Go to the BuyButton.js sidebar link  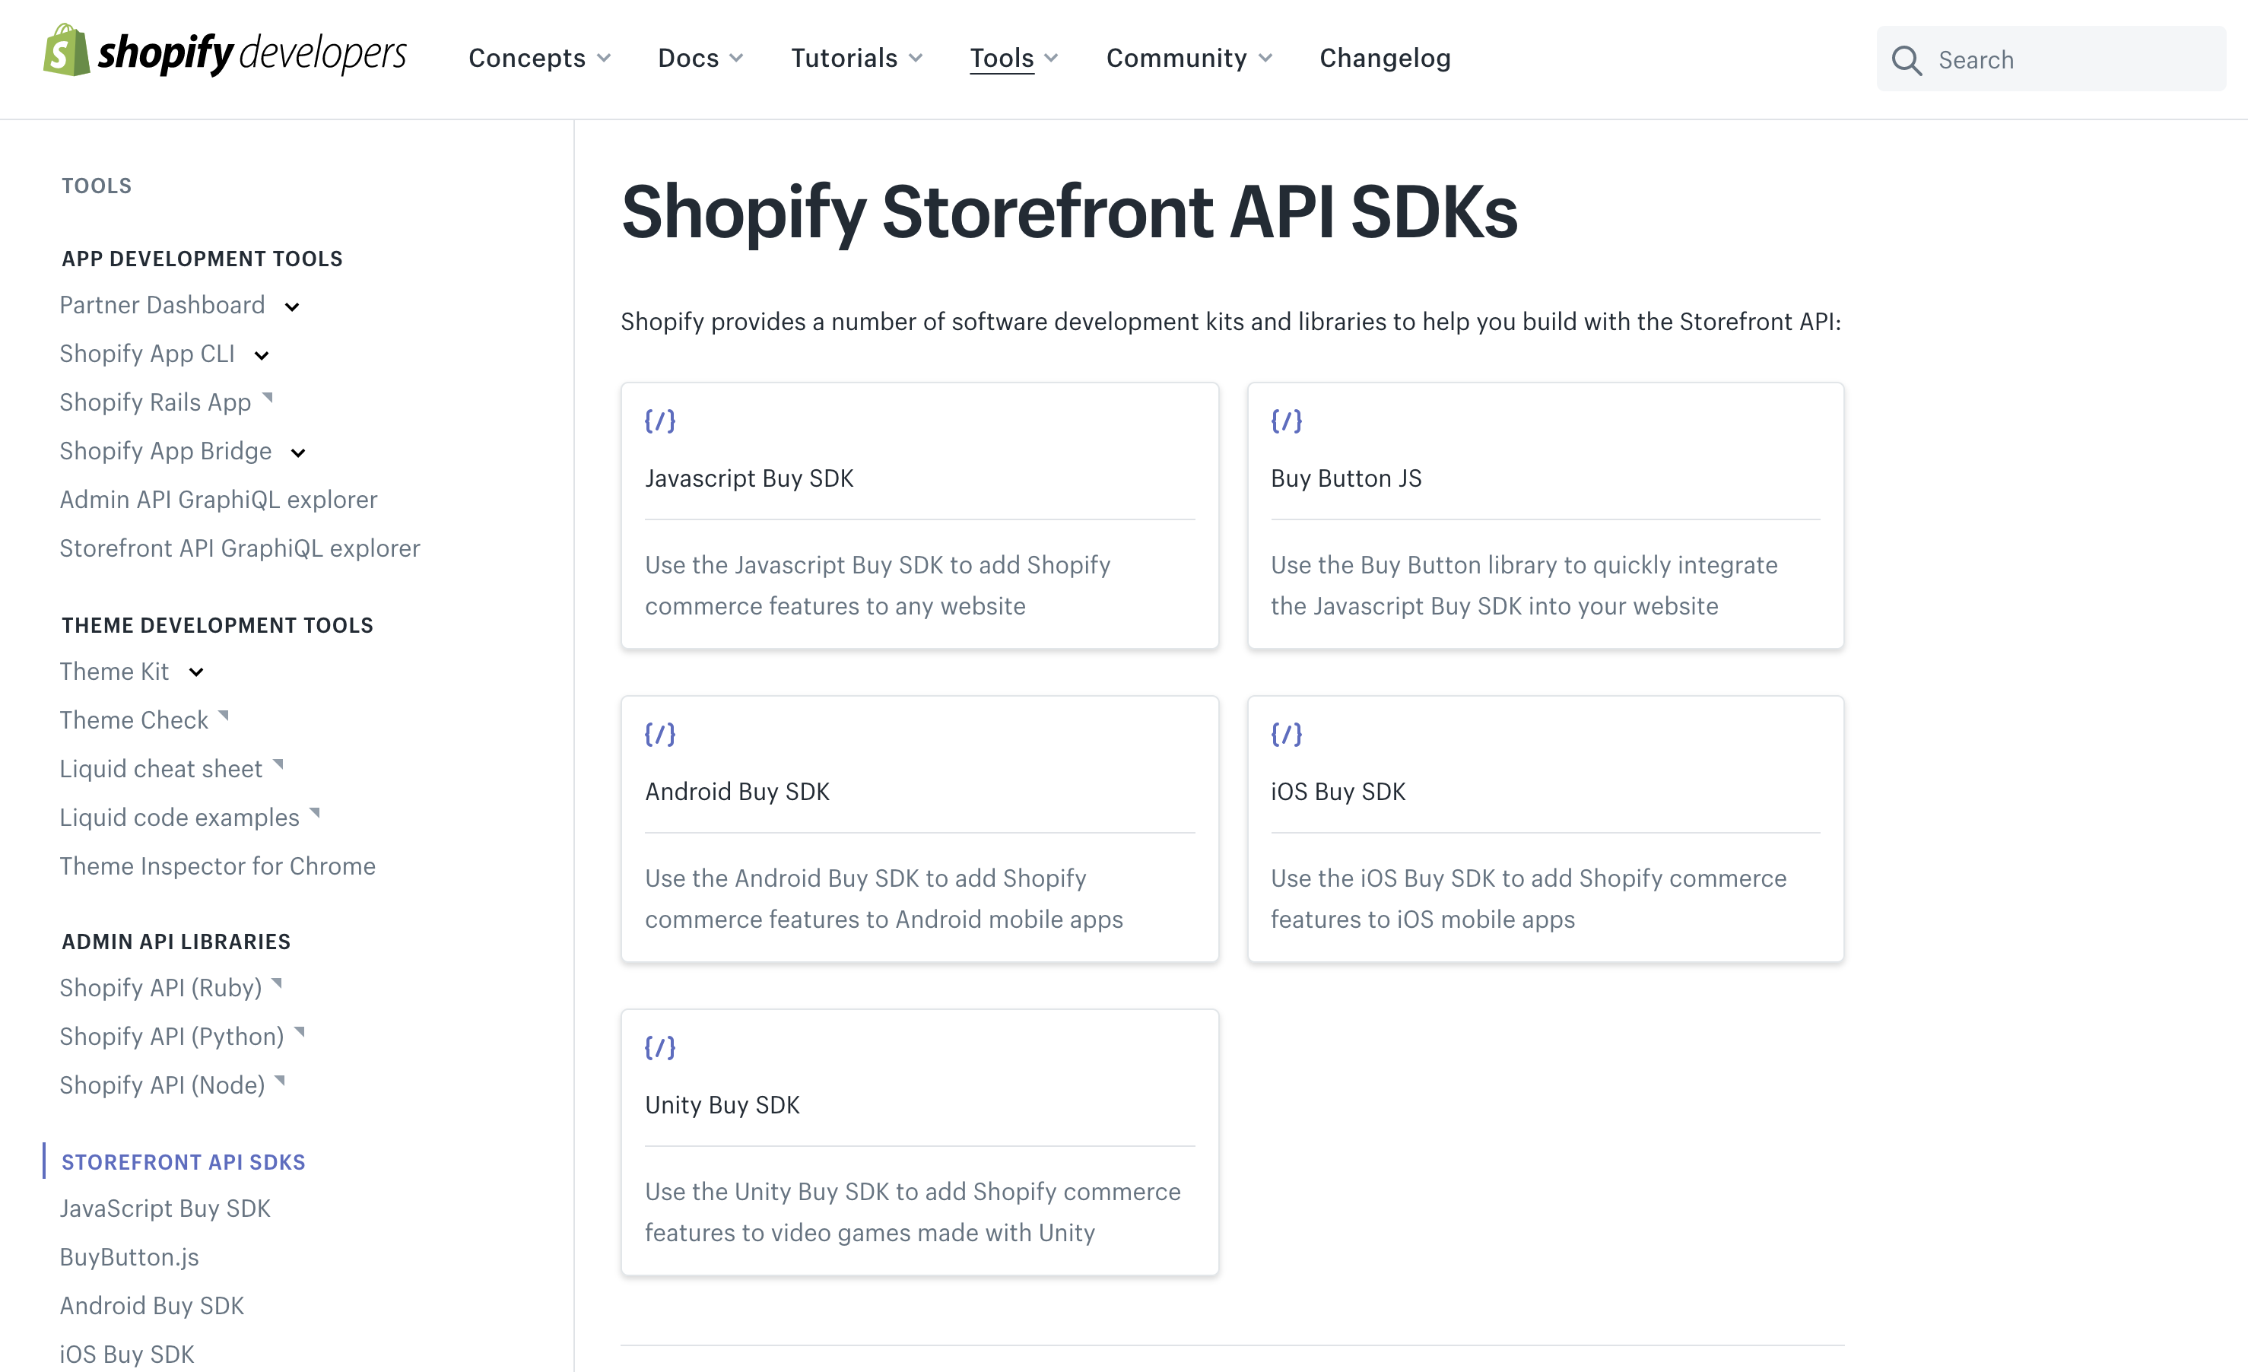(x=129, y=1257)
